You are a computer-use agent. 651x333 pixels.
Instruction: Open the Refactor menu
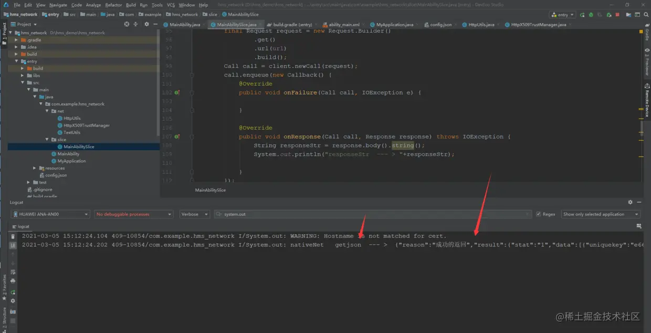click(113, 5)
